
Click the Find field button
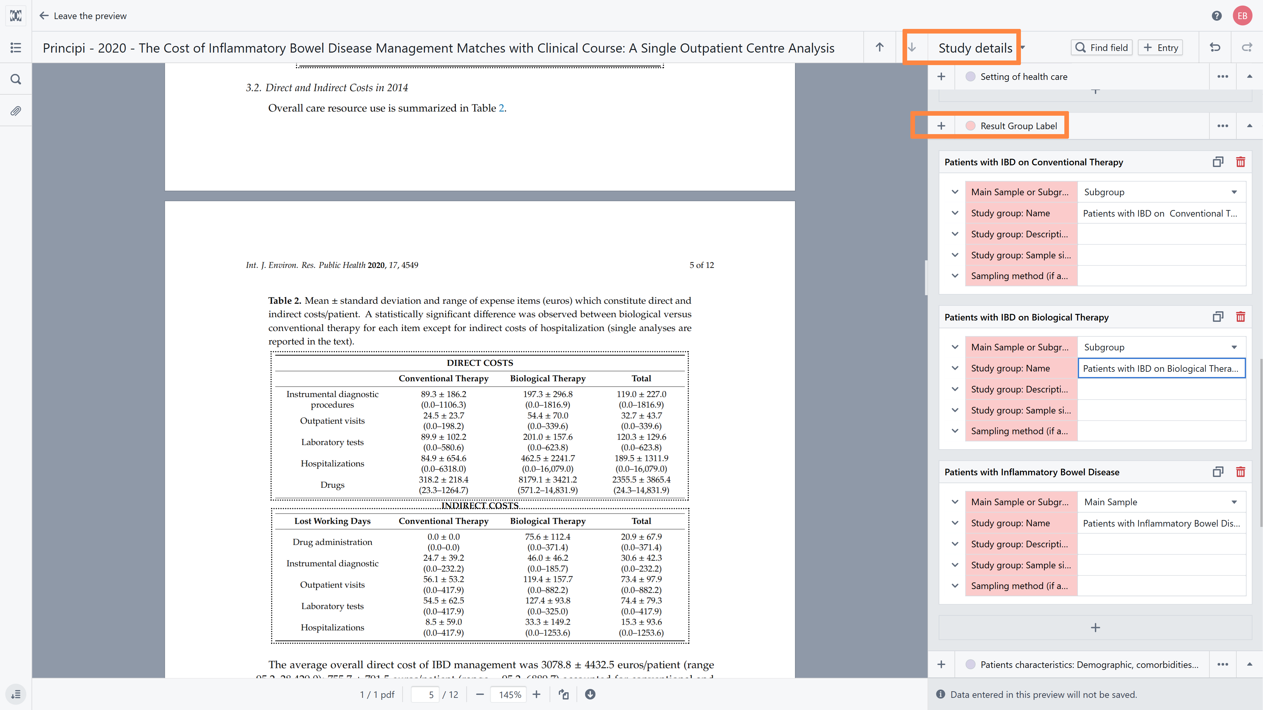click(1101, 48)
